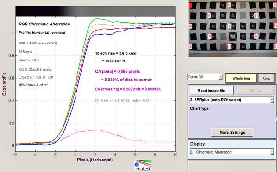Viewport: 278px width, 172px height.
Task: Select ROI marker 1 at chart center
Action: tap(230, 26)
